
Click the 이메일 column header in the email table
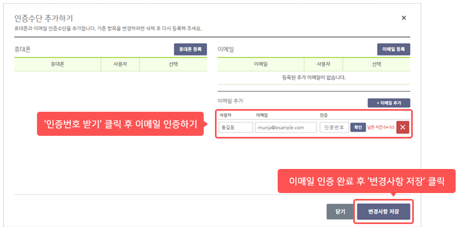tap(261, 64)
